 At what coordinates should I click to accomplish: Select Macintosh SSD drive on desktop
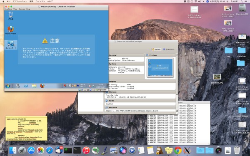(242, 10)
